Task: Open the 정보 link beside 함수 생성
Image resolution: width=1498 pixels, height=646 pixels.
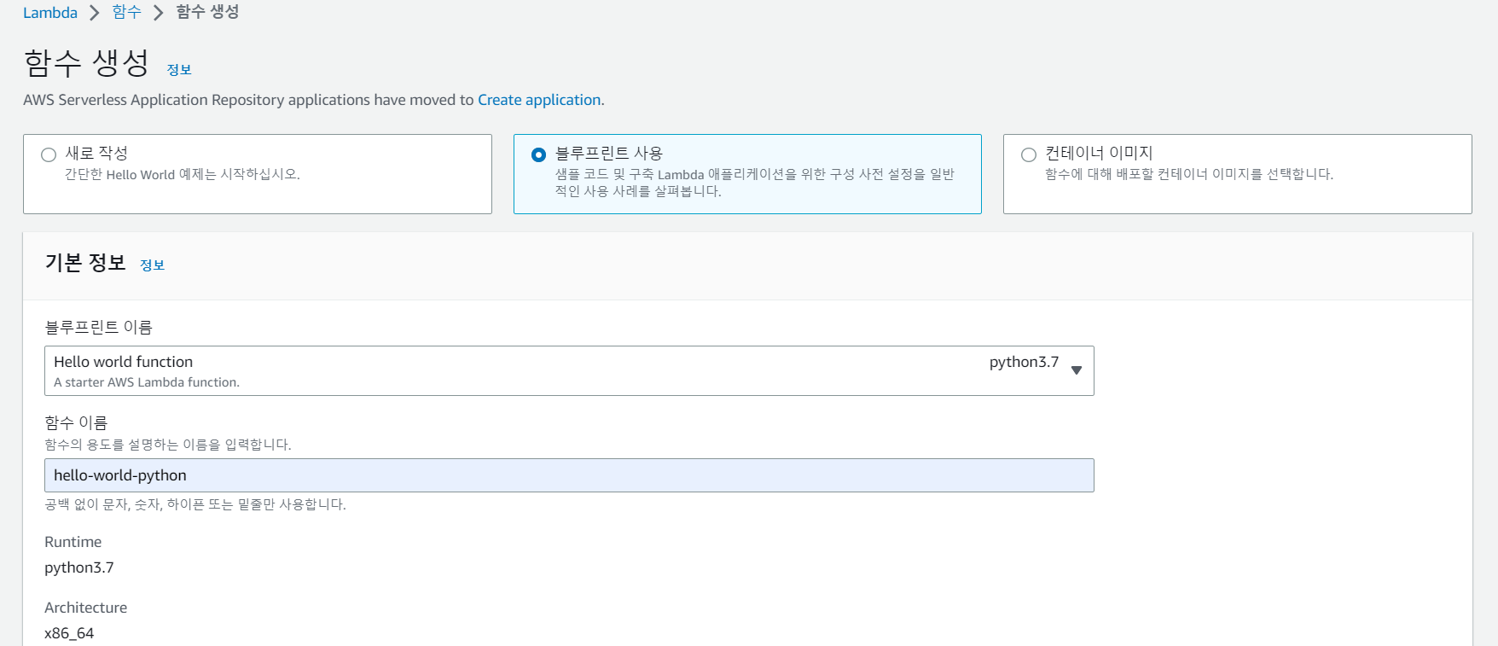Action: click(x=179, y=70)
